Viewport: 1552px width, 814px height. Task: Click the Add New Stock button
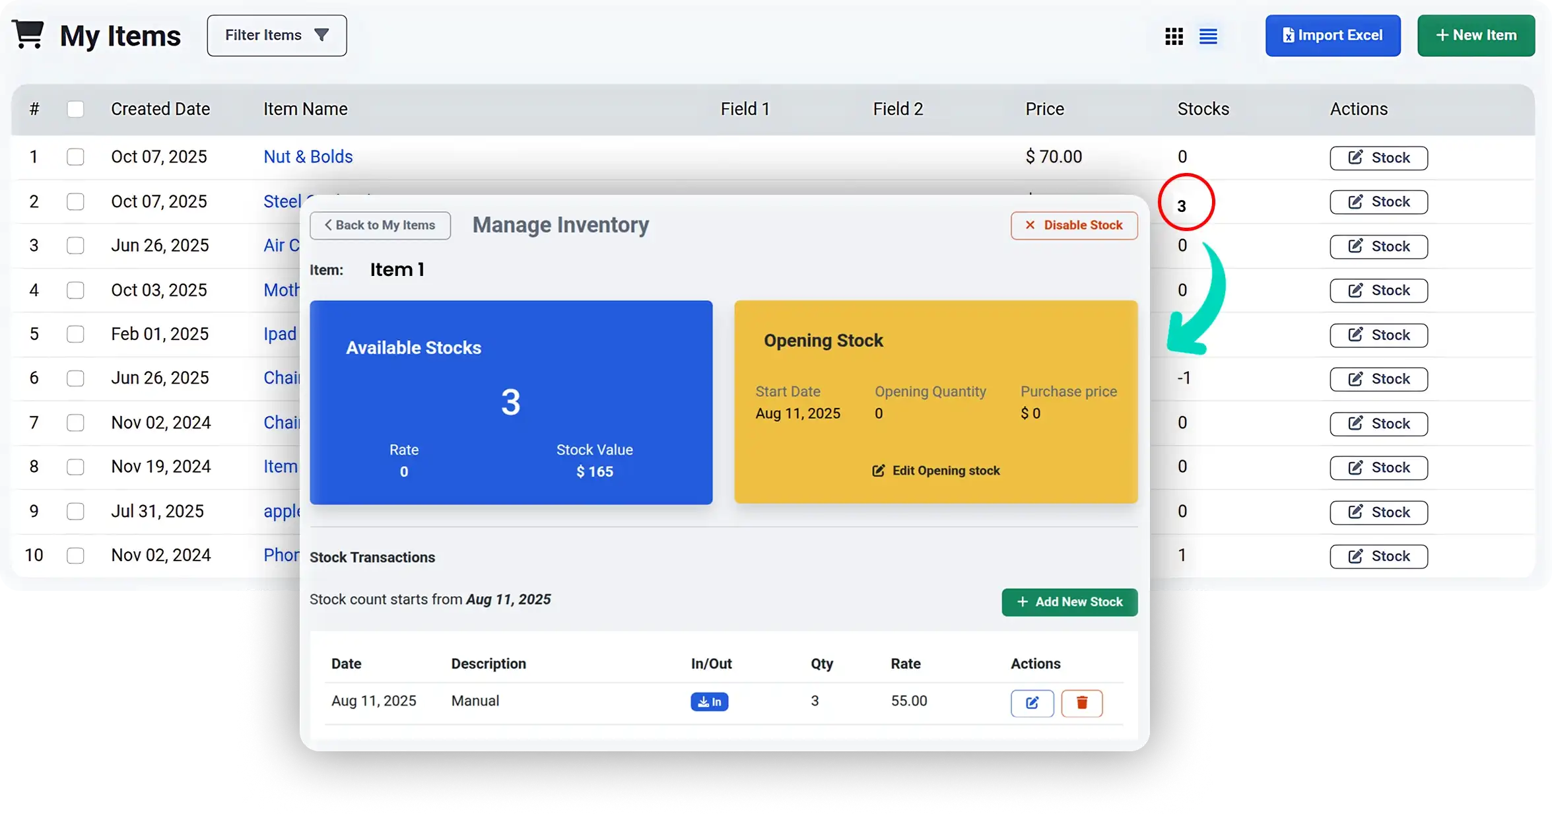coord(1069,602)
